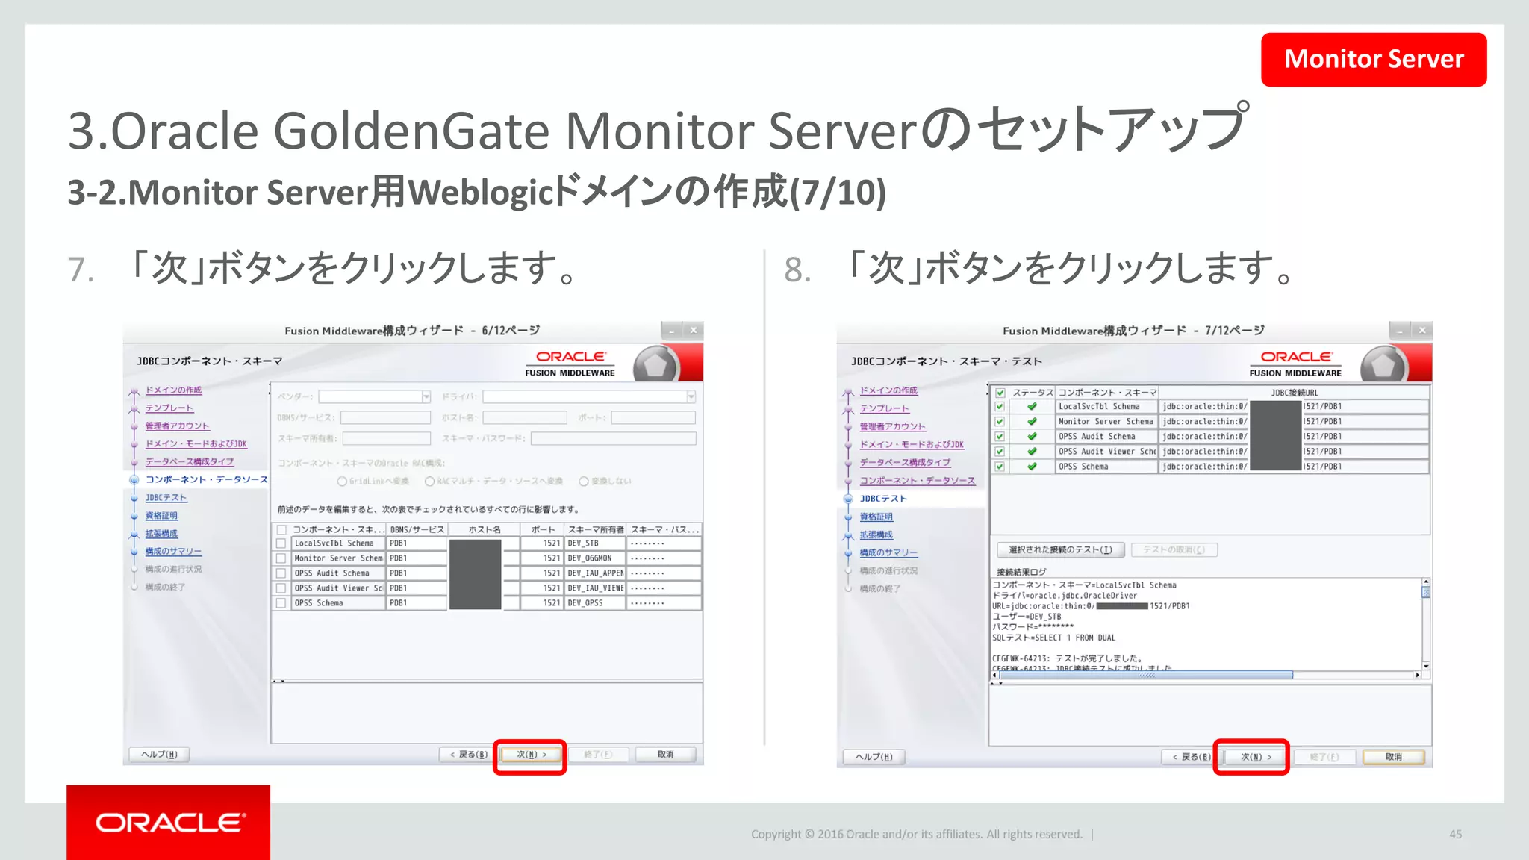Screen dimensions: 1529x860
Task: Go to 管理者アカウント step in right wizard
Action: click(x=892, y=427)
